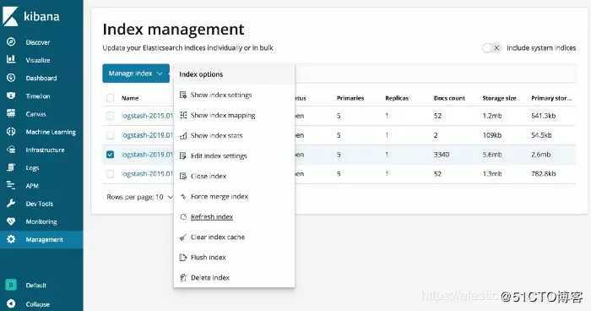
Task: Open Machine Learning icon in sidebar
Action: [11, 132]
